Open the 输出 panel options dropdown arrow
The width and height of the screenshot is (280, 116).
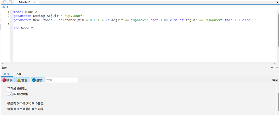pos(272,68)
